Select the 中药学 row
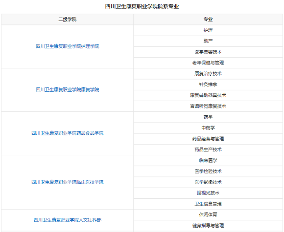Viewport: 284px width, 232px height. [x=208, y=128]
